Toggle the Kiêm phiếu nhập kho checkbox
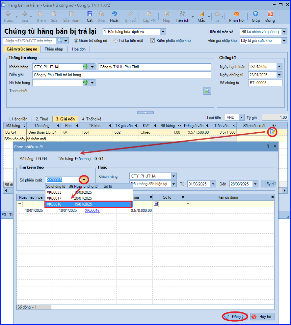 click(152, 41)
